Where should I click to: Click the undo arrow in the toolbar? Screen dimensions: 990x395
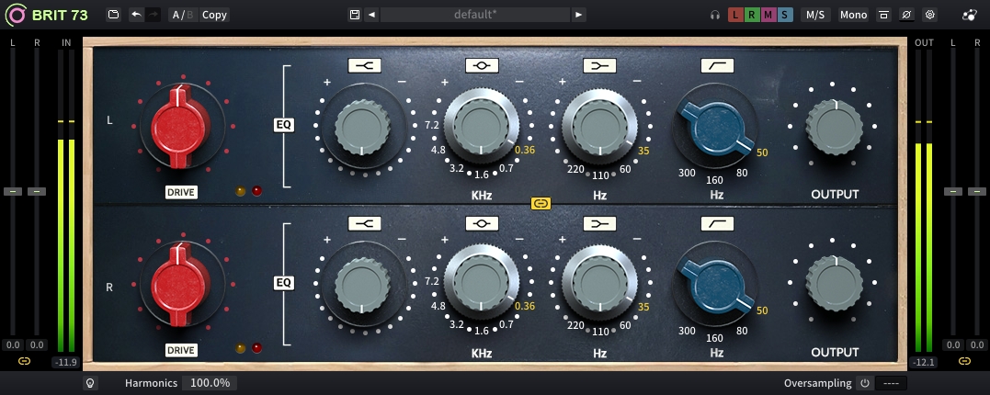(136, 15)
